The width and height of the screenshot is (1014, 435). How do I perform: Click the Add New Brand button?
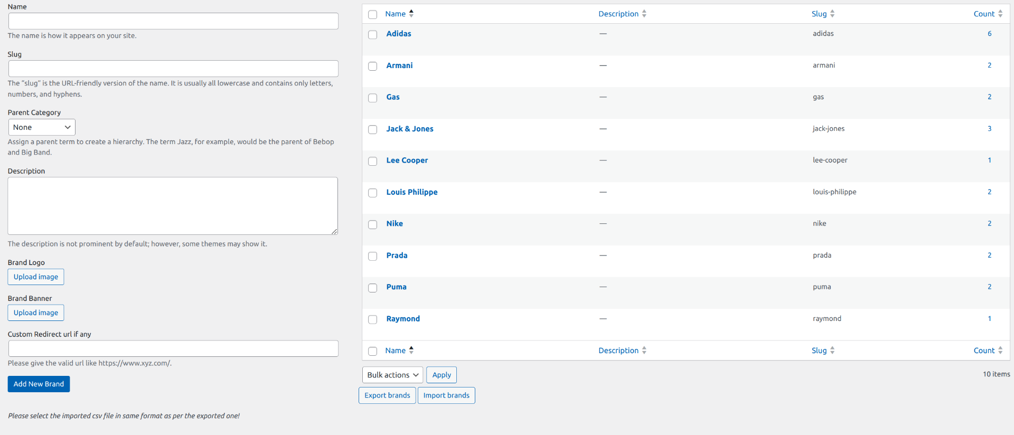click(x=39, y=384)
